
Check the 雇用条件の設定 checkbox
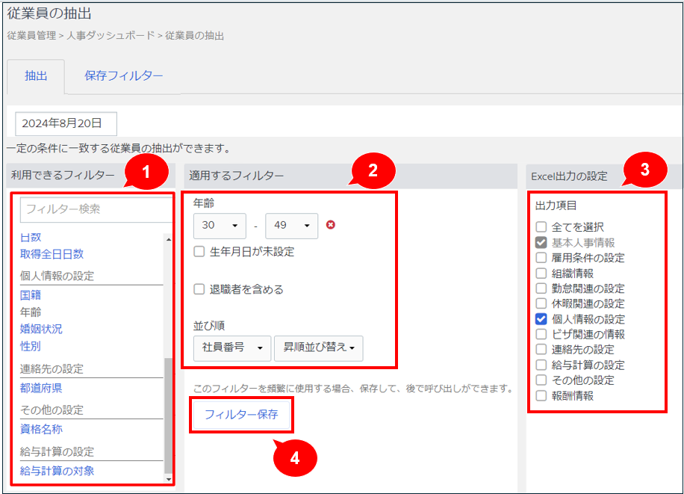coord(541,258)
